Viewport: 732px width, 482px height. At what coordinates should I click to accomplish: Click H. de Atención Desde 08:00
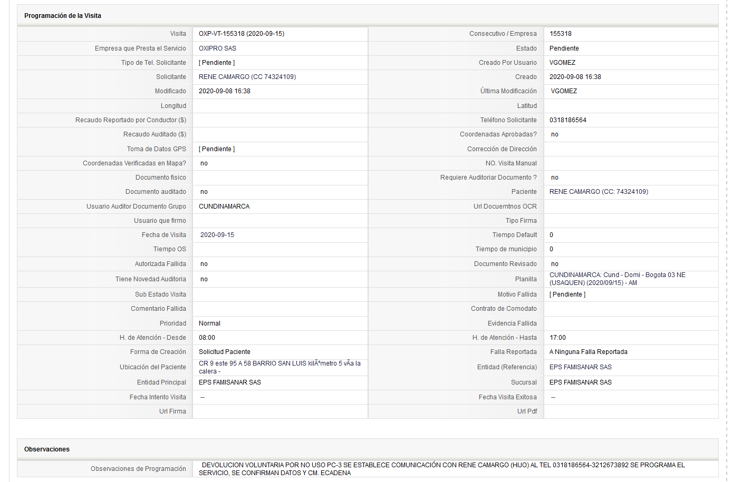[x=207, y=338]
